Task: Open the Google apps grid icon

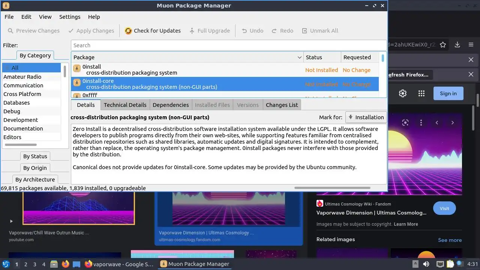Action: (421, 93)
